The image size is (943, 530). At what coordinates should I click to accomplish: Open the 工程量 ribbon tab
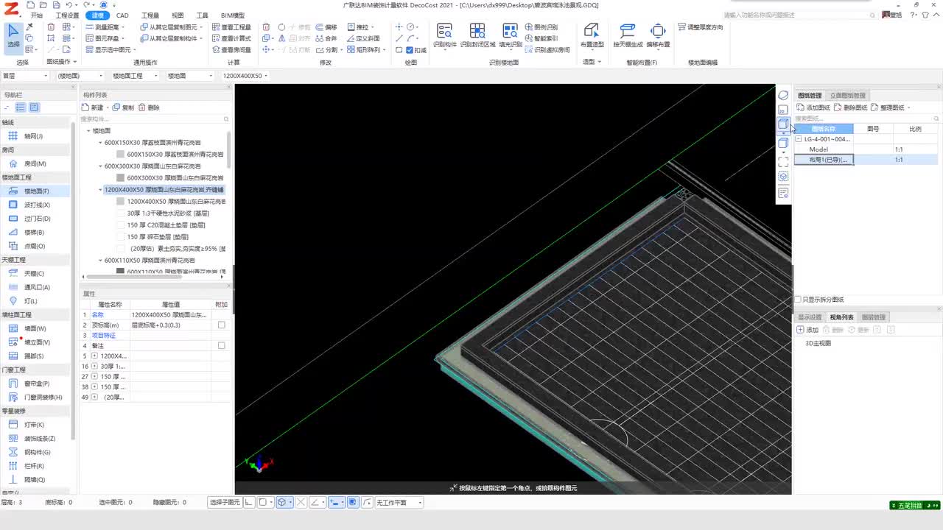(150, 15)
